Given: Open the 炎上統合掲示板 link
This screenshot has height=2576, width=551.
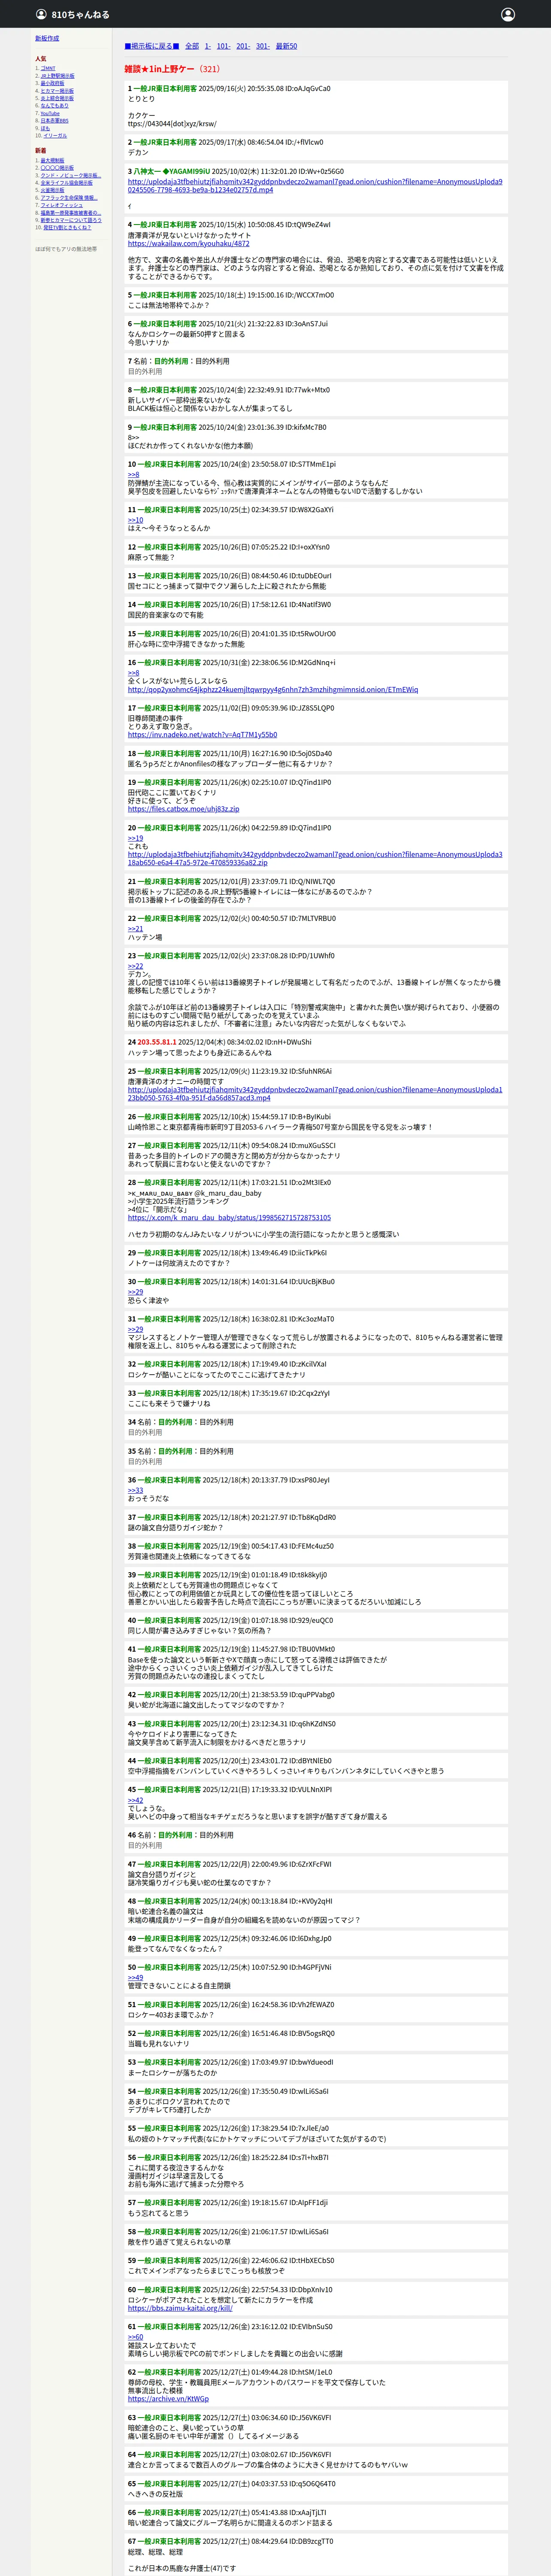Looking at the screenshot, I should coord(57,98).
